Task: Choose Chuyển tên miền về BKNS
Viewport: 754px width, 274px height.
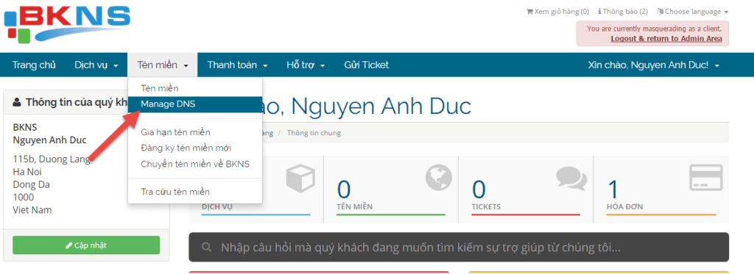Action: pos(194,164)
